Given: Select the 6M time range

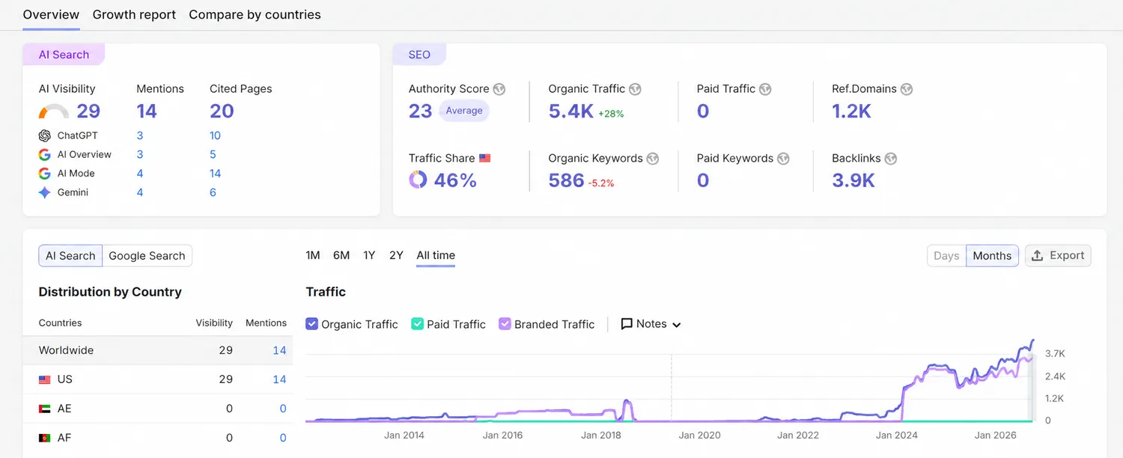Looking at the screenshot, I should pos(341,255).
